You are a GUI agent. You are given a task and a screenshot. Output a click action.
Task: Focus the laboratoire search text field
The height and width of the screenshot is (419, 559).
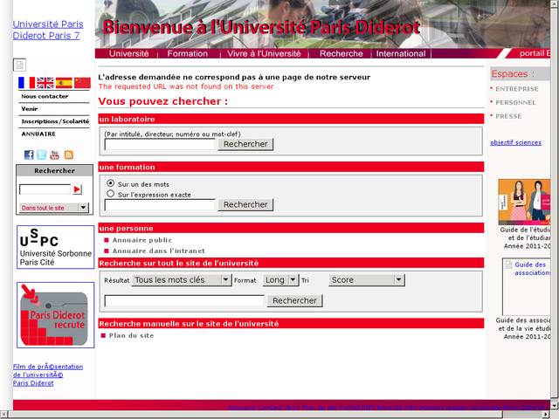coord(160,144)
